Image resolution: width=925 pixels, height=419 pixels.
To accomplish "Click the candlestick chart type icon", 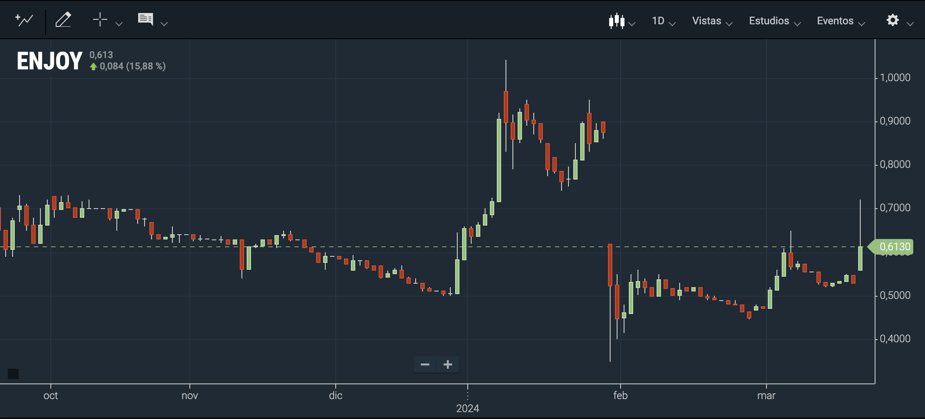I will point(617,21).
